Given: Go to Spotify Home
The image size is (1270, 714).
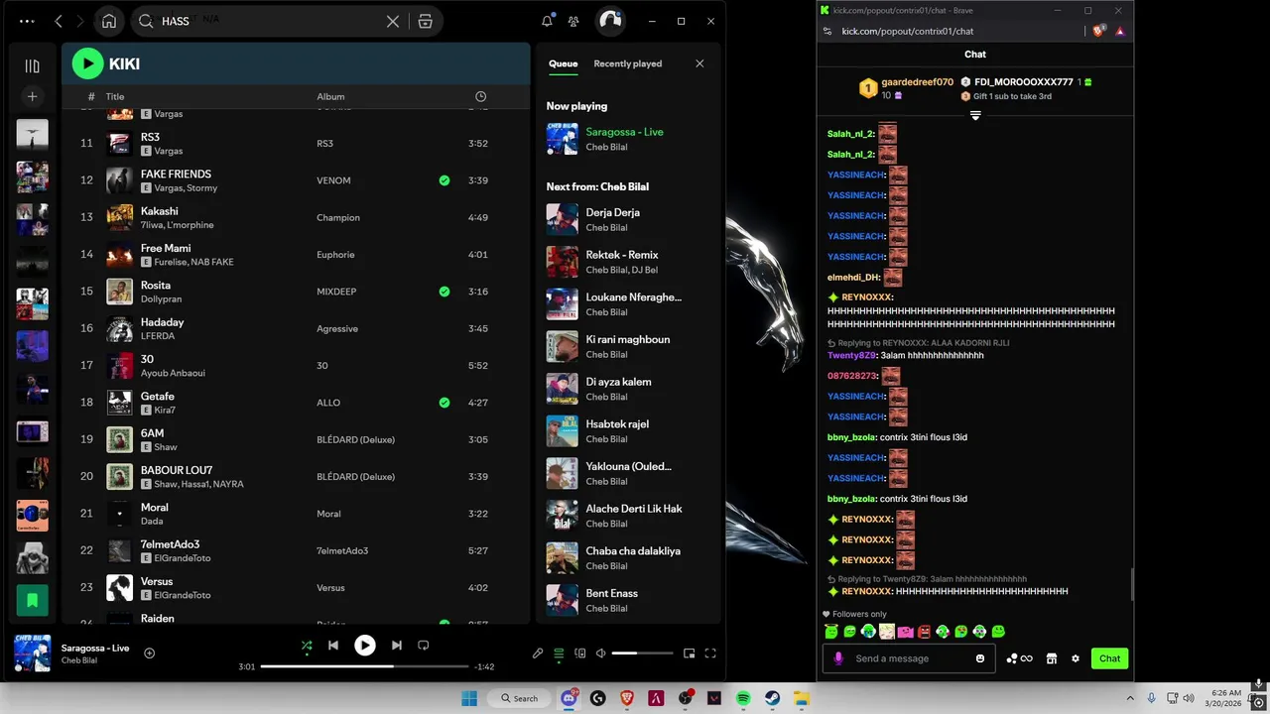Looking at the screenshot, I should [109, 21].
